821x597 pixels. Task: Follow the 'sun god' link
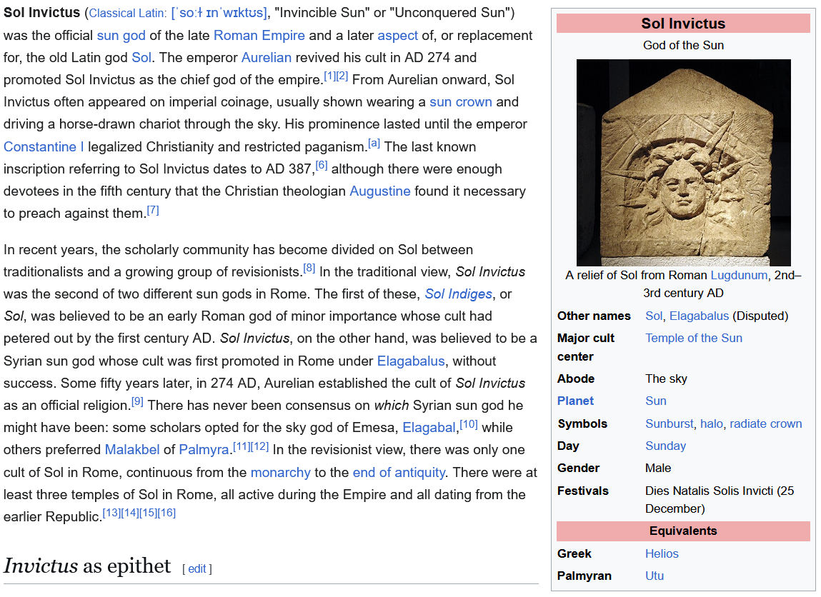pos(121,36)
